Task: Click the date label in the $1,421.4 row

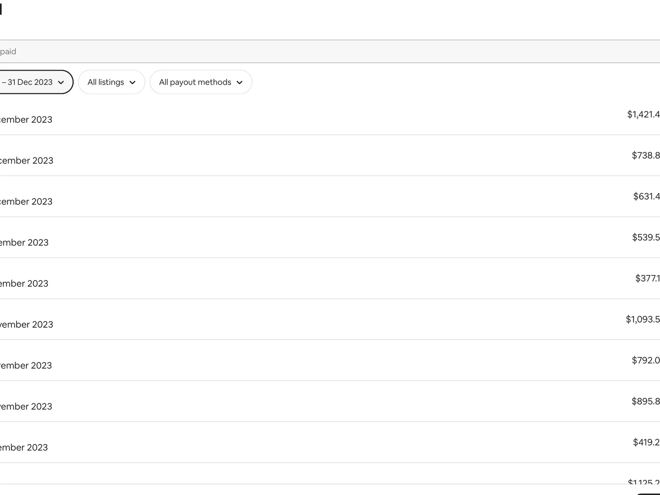Action: point(26,120)
